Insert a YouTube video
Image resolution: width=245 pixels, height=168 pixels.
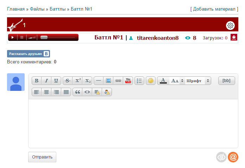tap(128, 81)
